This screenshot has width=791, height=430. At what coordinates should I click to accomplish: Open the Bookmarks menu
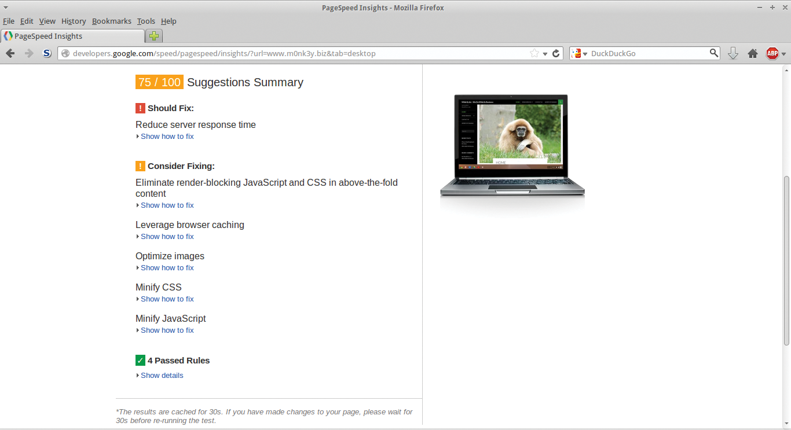coord(112,21)
